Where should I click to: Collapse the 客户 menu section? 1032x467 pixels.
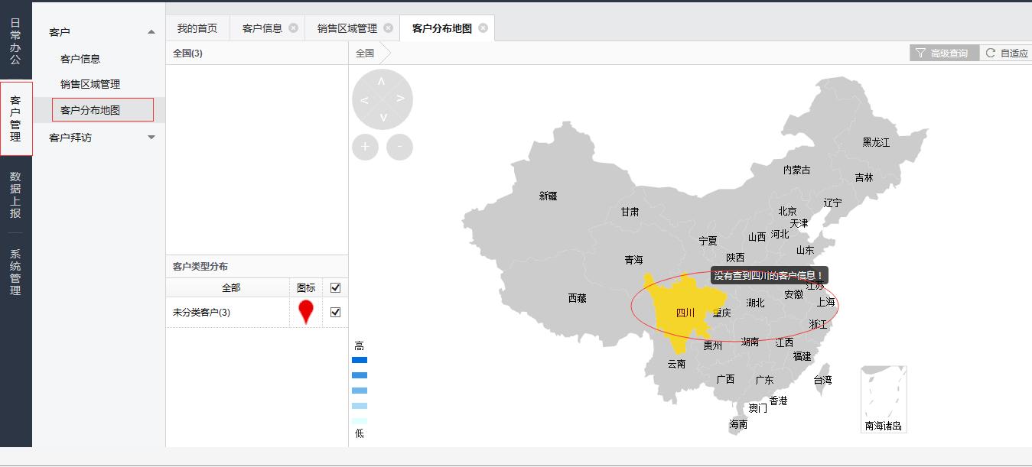tap(151, 32)
